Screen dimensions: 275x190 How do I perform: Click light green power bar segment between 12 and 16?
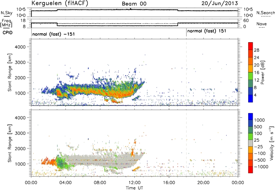tap(251, 76)
